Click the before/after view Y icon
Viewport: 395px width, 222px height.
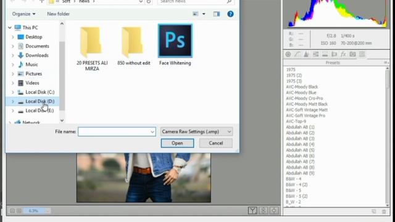pos(252,210)
